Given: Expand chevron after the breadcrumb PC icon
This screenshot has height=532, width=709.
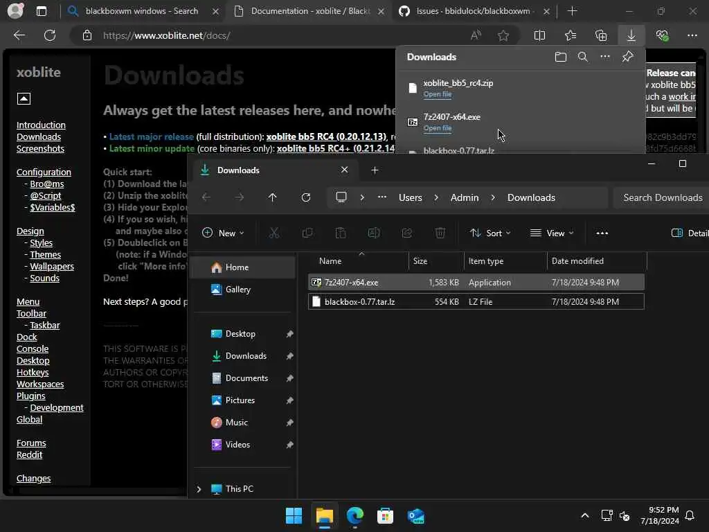Looking at the screenshot, I should tap(362, 197).
